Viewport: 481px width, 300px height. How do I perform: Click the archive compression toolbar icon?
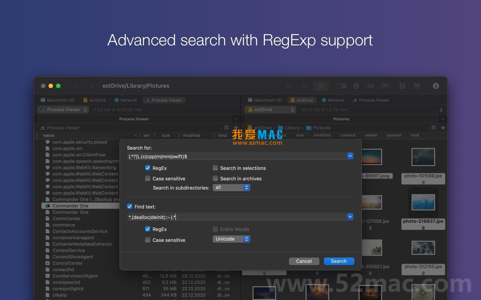[x=402, y=86]
